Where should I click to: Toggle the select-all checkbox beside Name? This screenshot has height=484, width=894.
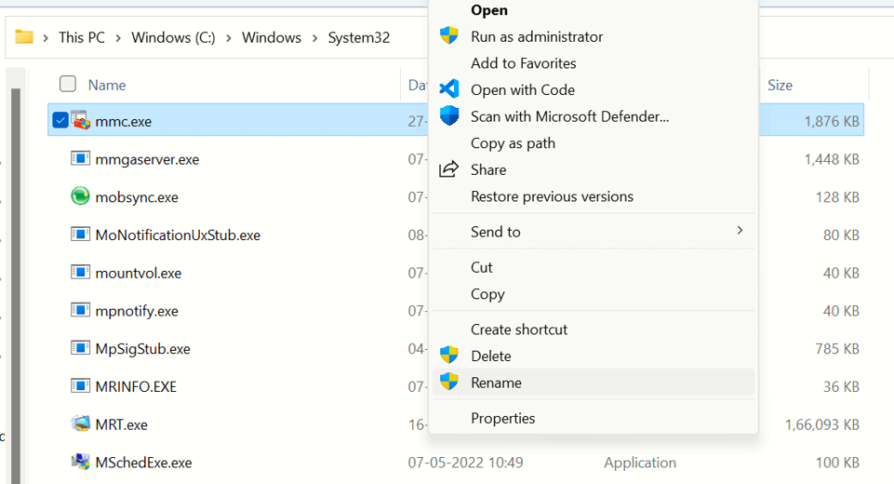coord(68,85)
